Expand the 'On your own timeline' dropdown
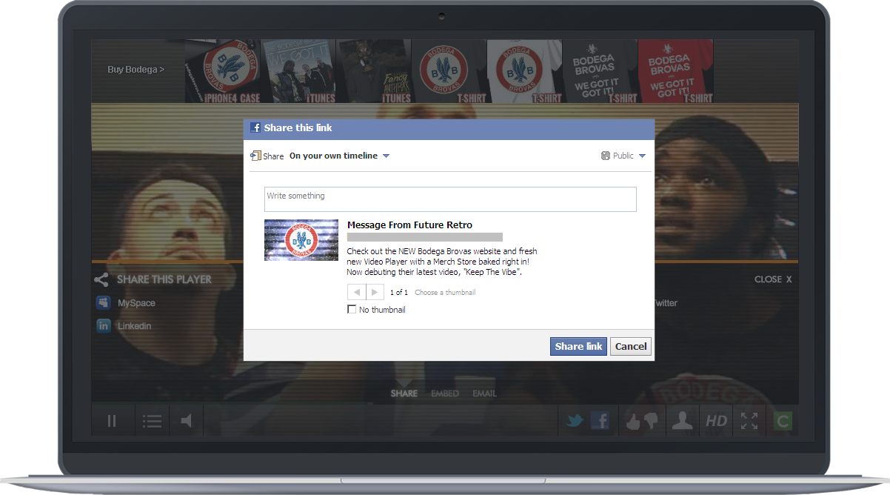890x495 pixels. 339,156
